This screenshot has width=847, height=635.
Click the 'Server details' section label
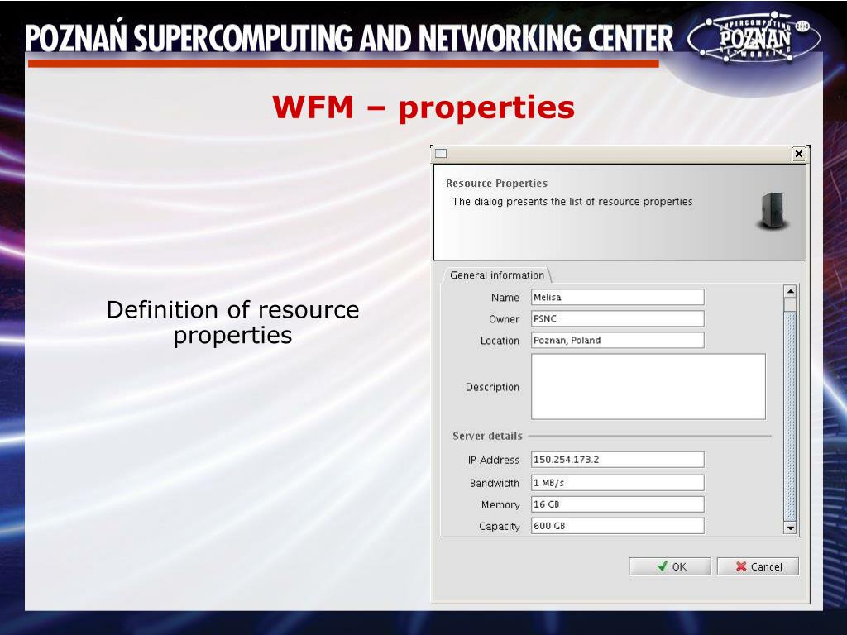tap(487, 436)
